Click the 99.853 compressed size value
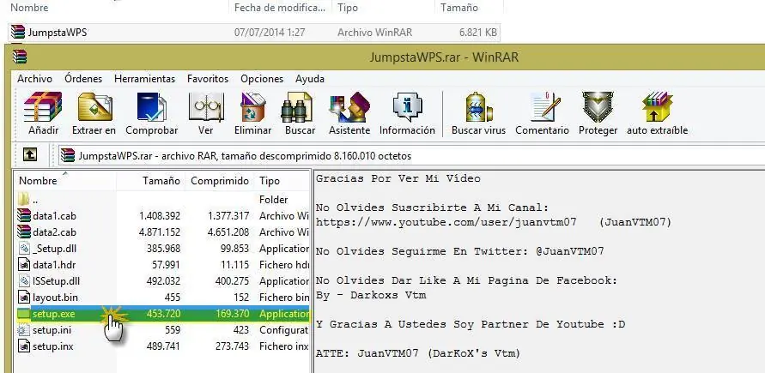 [234, 249]
